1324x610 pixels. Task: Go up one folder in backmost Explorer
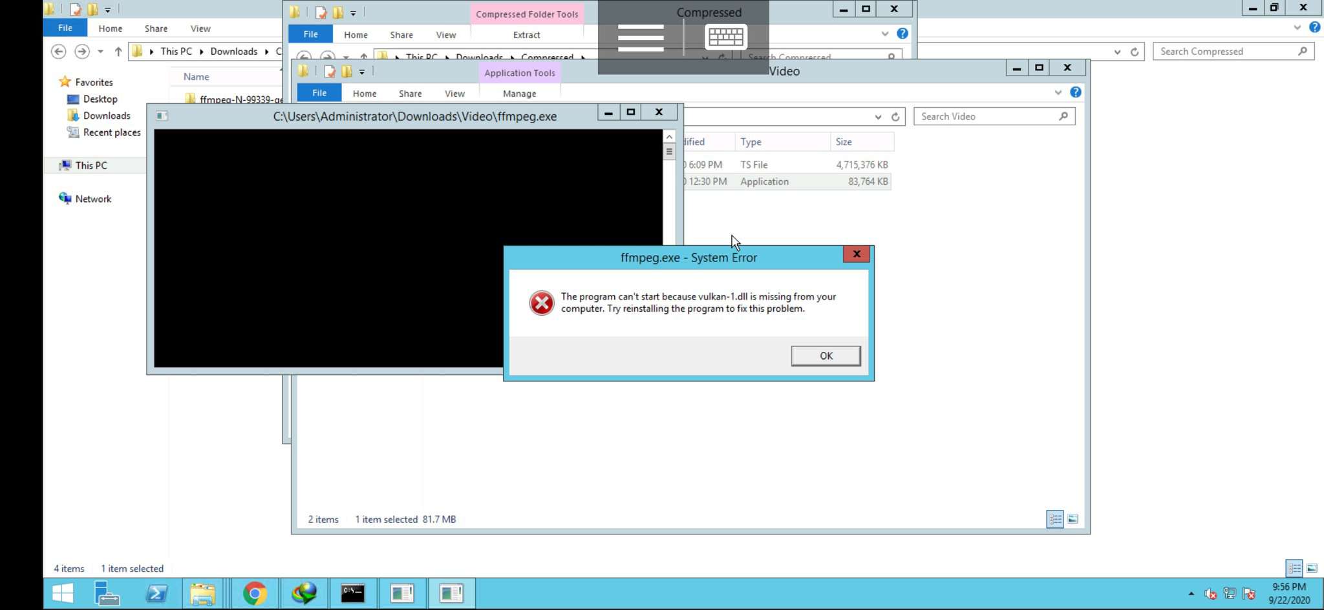[x=118, y=52]
